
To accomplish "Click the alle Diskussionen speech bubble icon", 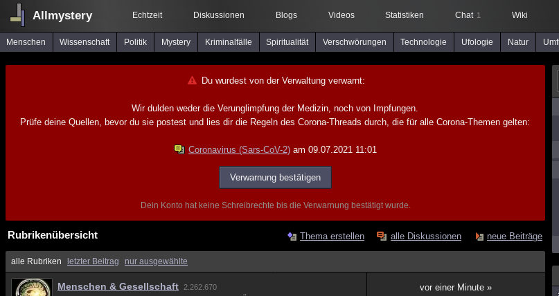I will click(382, 237).
